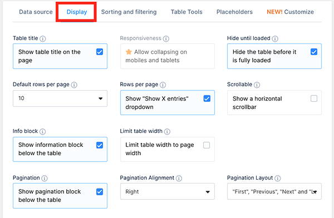Image resolution: width=334 pixels, height=218 pixels.
Task: Open the Sorting and filtering tab
Action: (129, 12)
